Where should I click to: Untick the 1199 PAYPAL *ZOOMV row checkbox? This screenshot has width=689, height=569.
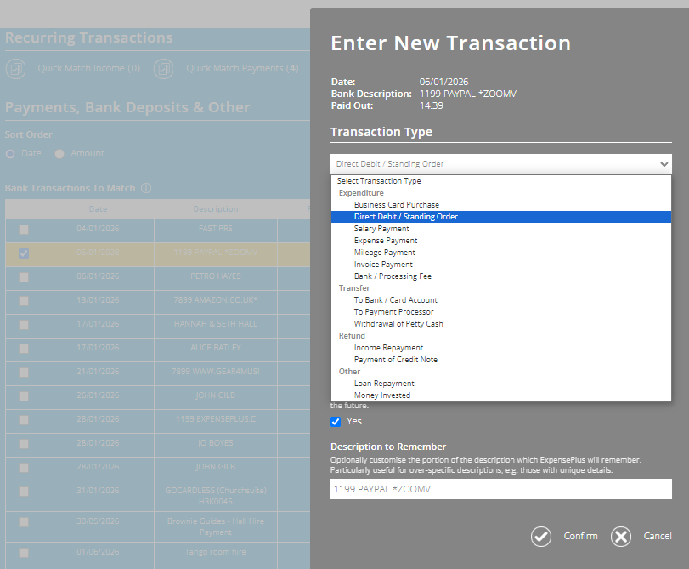coord(24,253)
